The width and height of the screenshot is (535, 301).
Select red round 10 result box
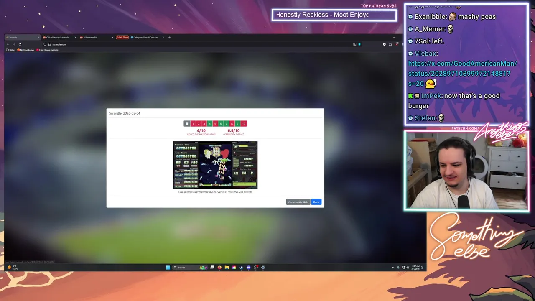coord(244,123)
